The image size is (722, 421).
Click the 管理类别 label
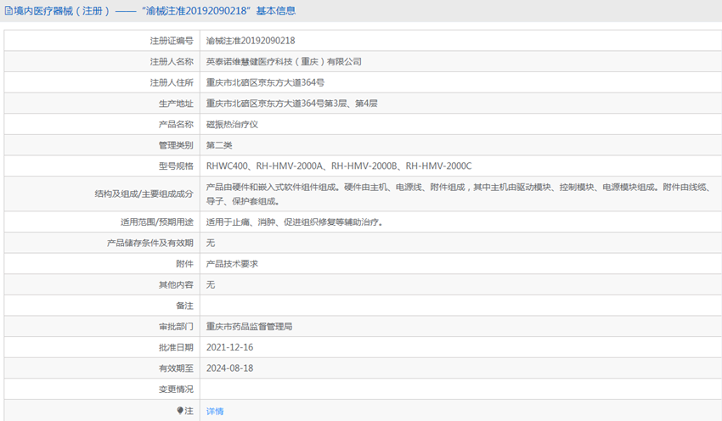177,145
